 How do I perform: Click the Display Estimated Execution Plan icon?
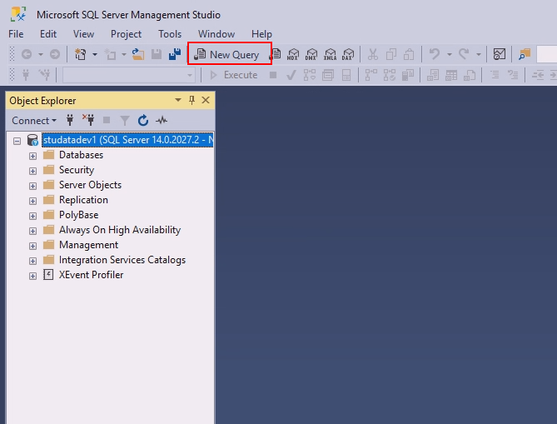click(x=310, y=75)
